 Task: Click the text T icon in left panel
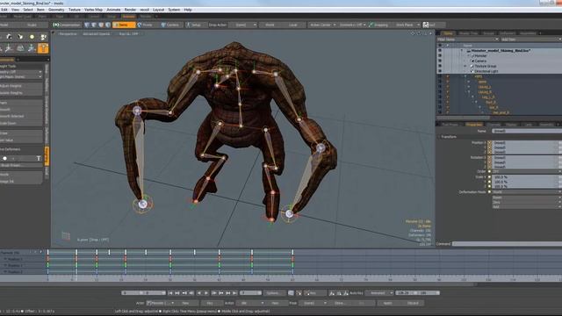[39, 158]
